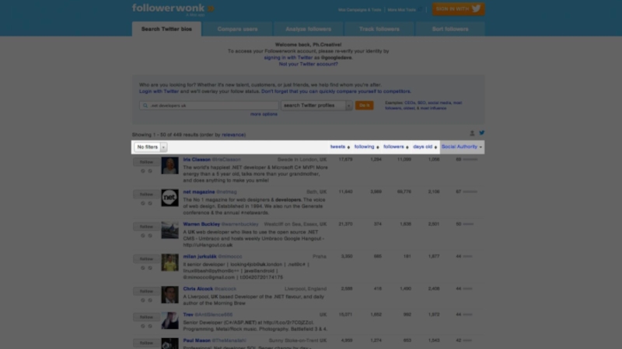This screenshot has height=349, width=622.
Task: Select Warren Buckley's days old value 2,501
Action: pos(434,224)
